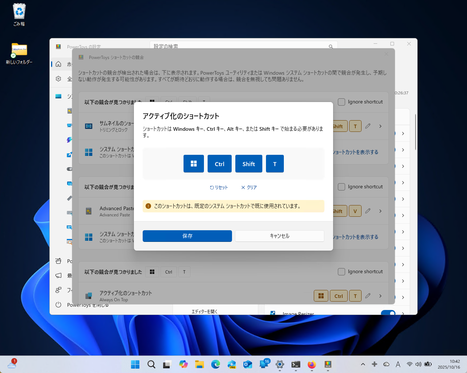Save the shortcut with the 保存 button
This screenshot has height=373, width=467.
click(x=187, y=236)
